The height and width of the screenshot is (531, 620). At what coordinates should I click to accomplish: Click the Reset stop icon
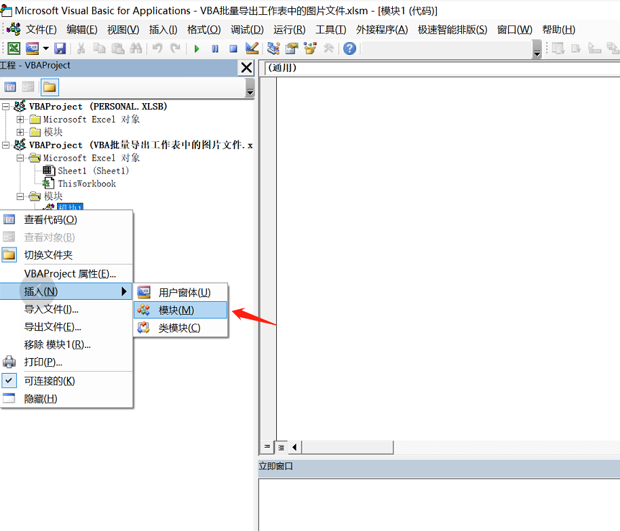[x=233, y=49]
